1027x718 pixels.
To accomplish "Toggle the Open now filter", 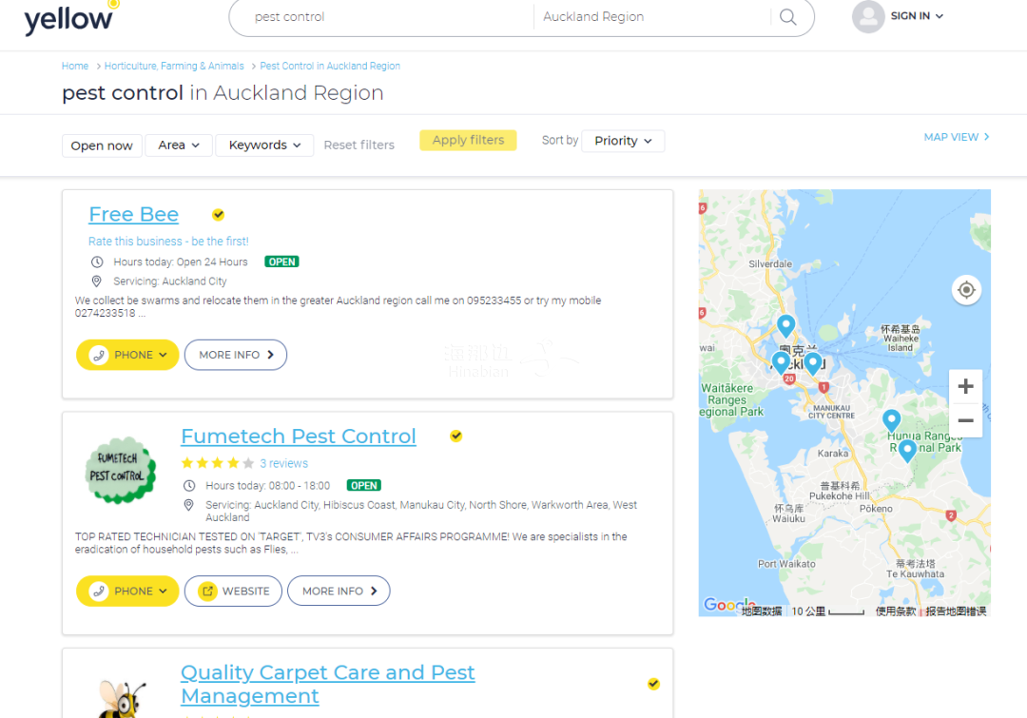I will (x=102, y=146).
